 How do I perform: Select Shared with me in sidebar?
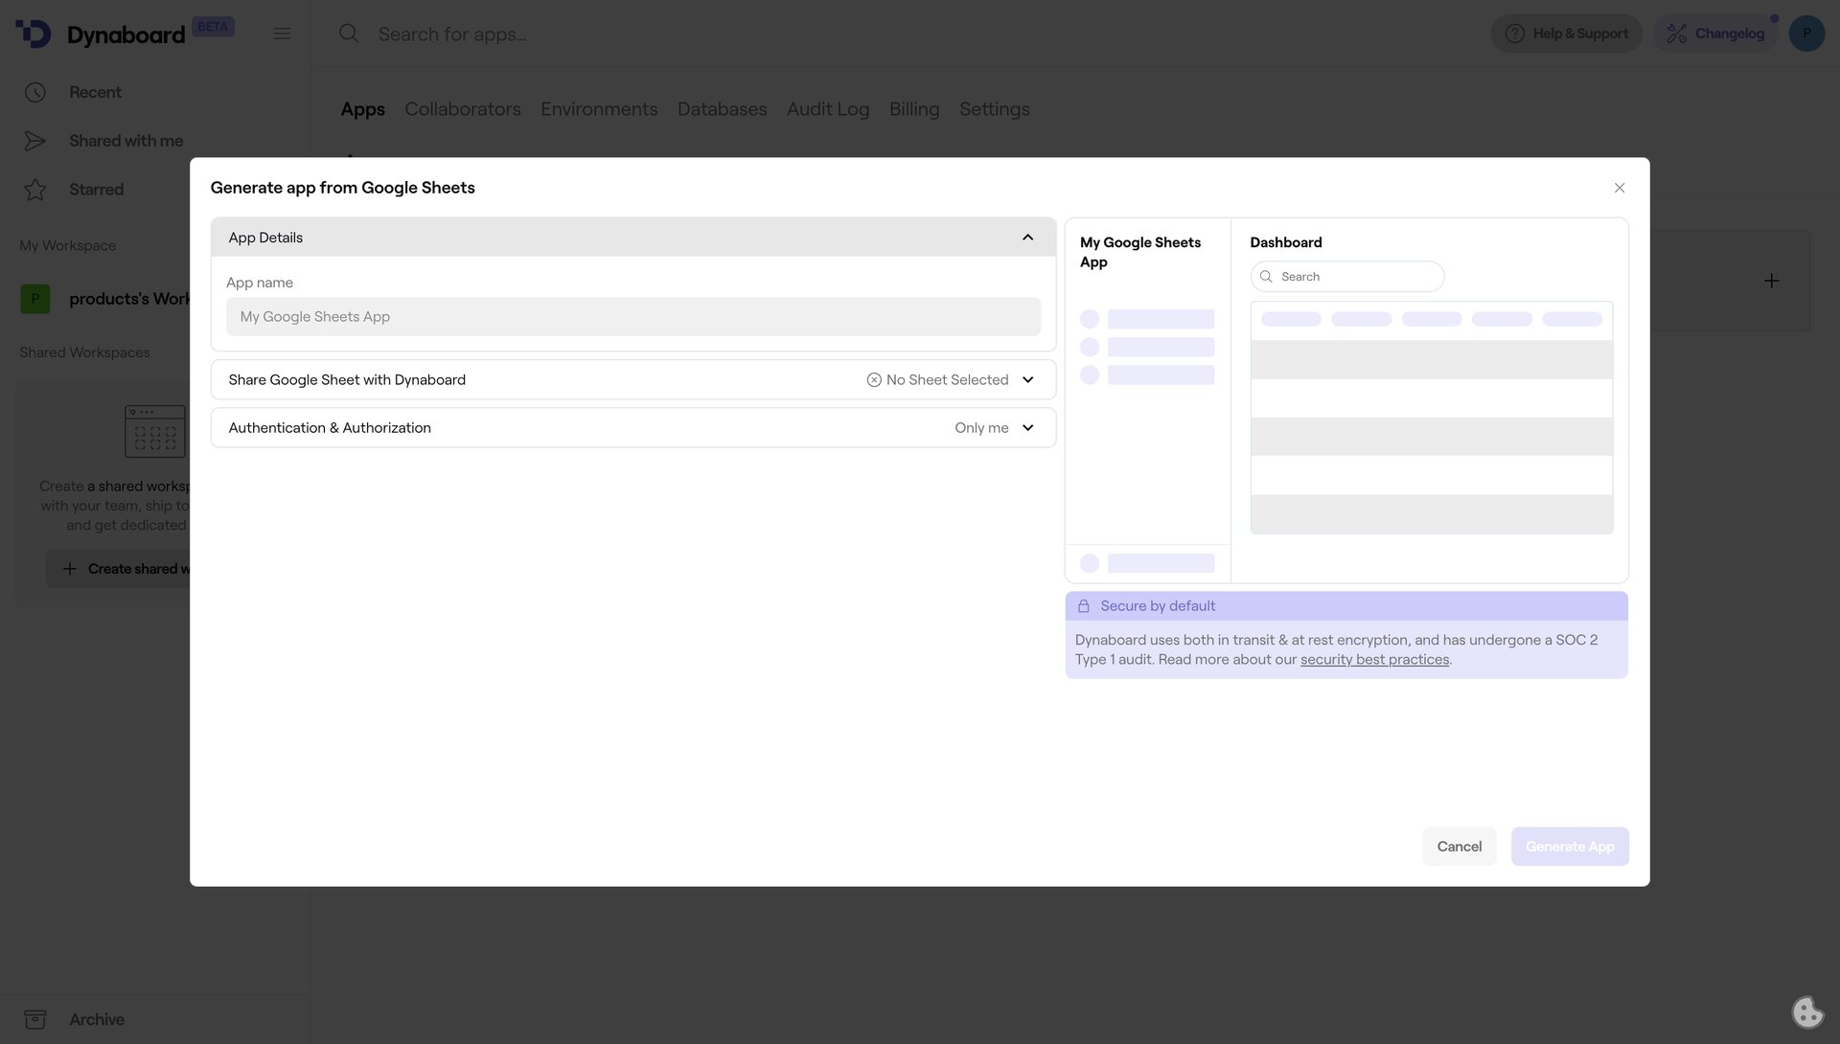click(126, 140)
